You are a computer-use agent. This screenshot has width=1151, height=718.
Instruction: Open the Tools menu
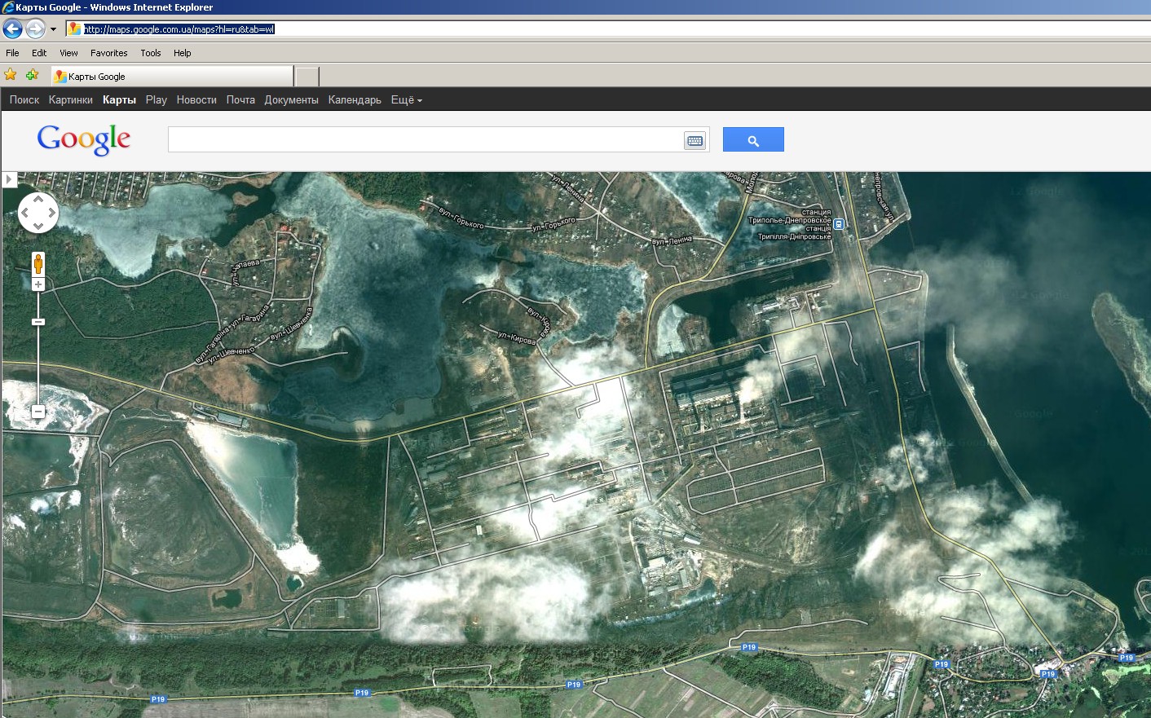coord(151,53)
